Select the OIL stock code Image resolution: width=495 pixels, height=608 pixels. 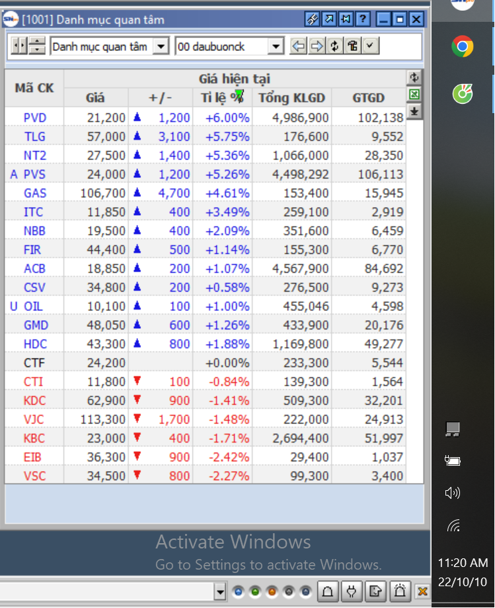[x=33, y=306]
